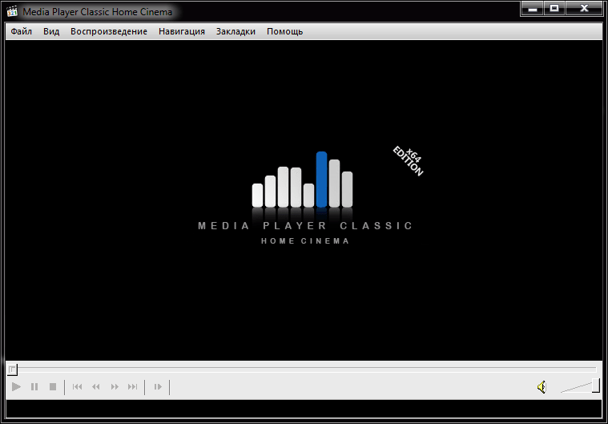Click the frame-step icon
608x424 pixels.
pos(158,387)
